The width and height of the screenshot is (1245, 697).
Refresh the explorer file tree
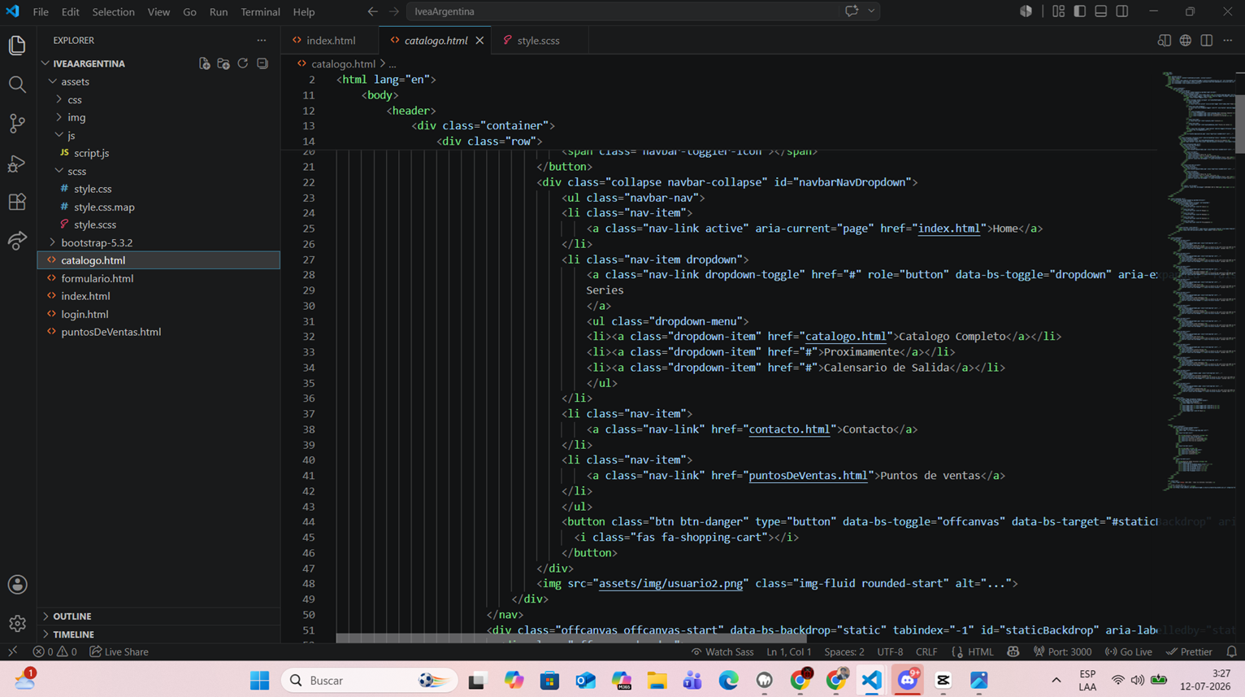[x=243, y=63]
